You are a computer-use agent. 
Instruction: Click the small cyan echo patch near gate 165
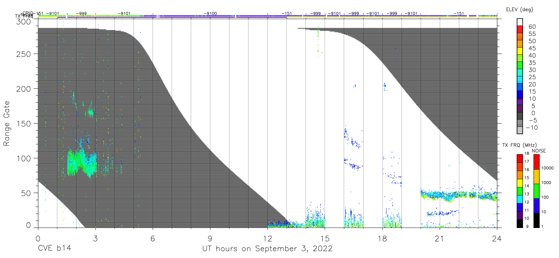pos(90,112)
